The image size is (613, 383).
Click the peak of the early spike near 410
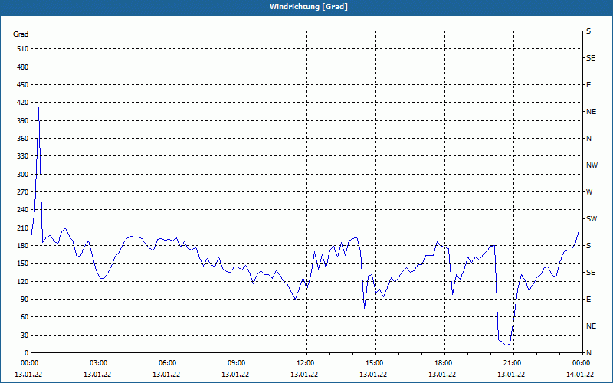click(39, 107)
